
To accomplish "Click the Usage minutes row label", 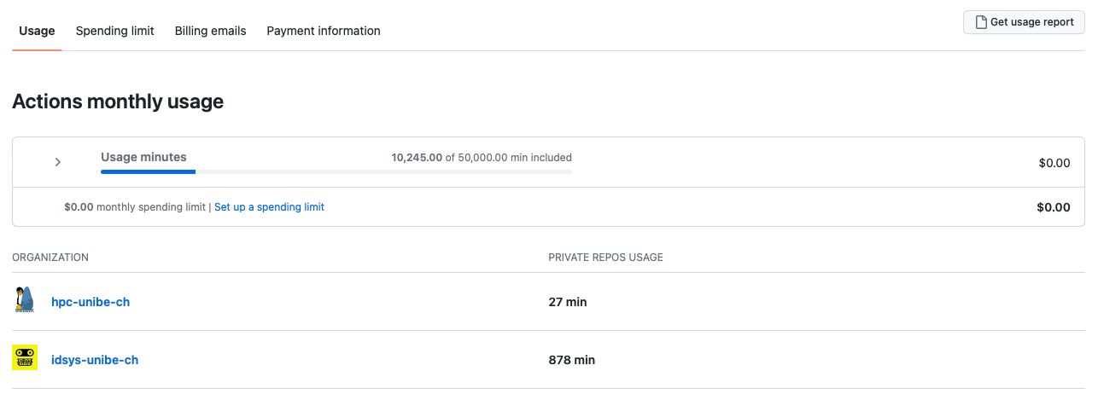I will tap(143, 157).
